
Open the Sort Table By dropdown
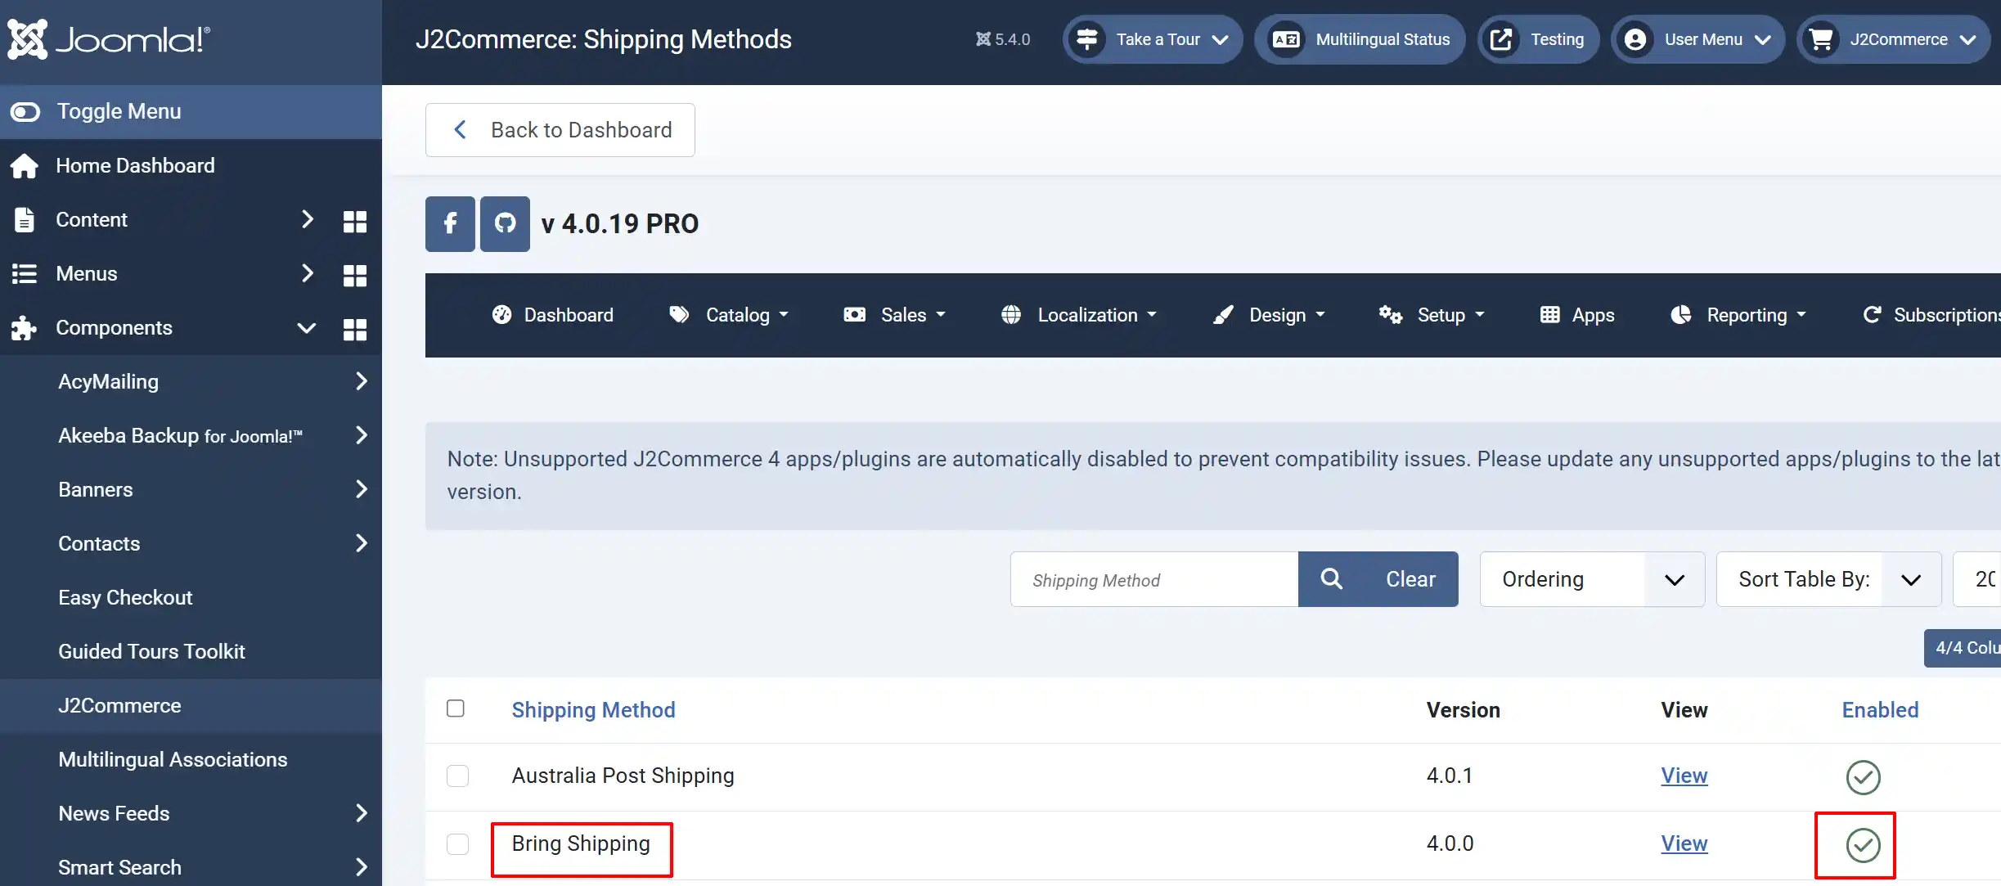point(1828,579)
